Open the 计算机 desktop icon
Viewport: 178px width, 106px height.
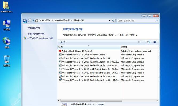point(7,25)
